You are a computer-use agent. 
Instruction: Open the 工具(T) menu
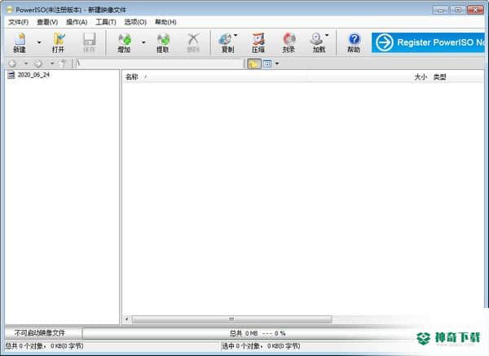pyautogui.click(x=106, y=22)
